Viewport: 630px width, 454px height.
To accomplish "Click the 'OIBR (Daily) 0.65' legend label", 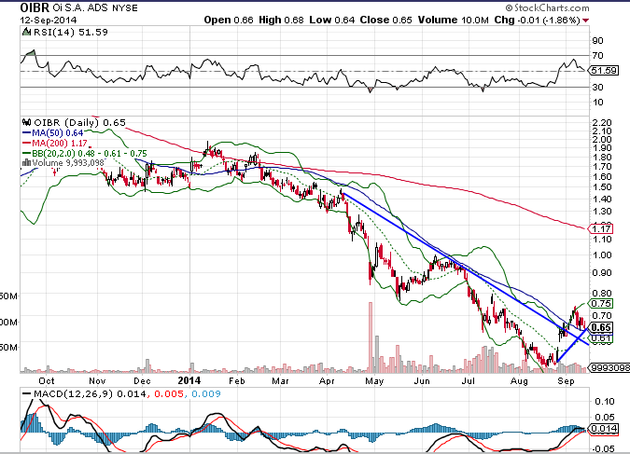I will click(79, 122).
